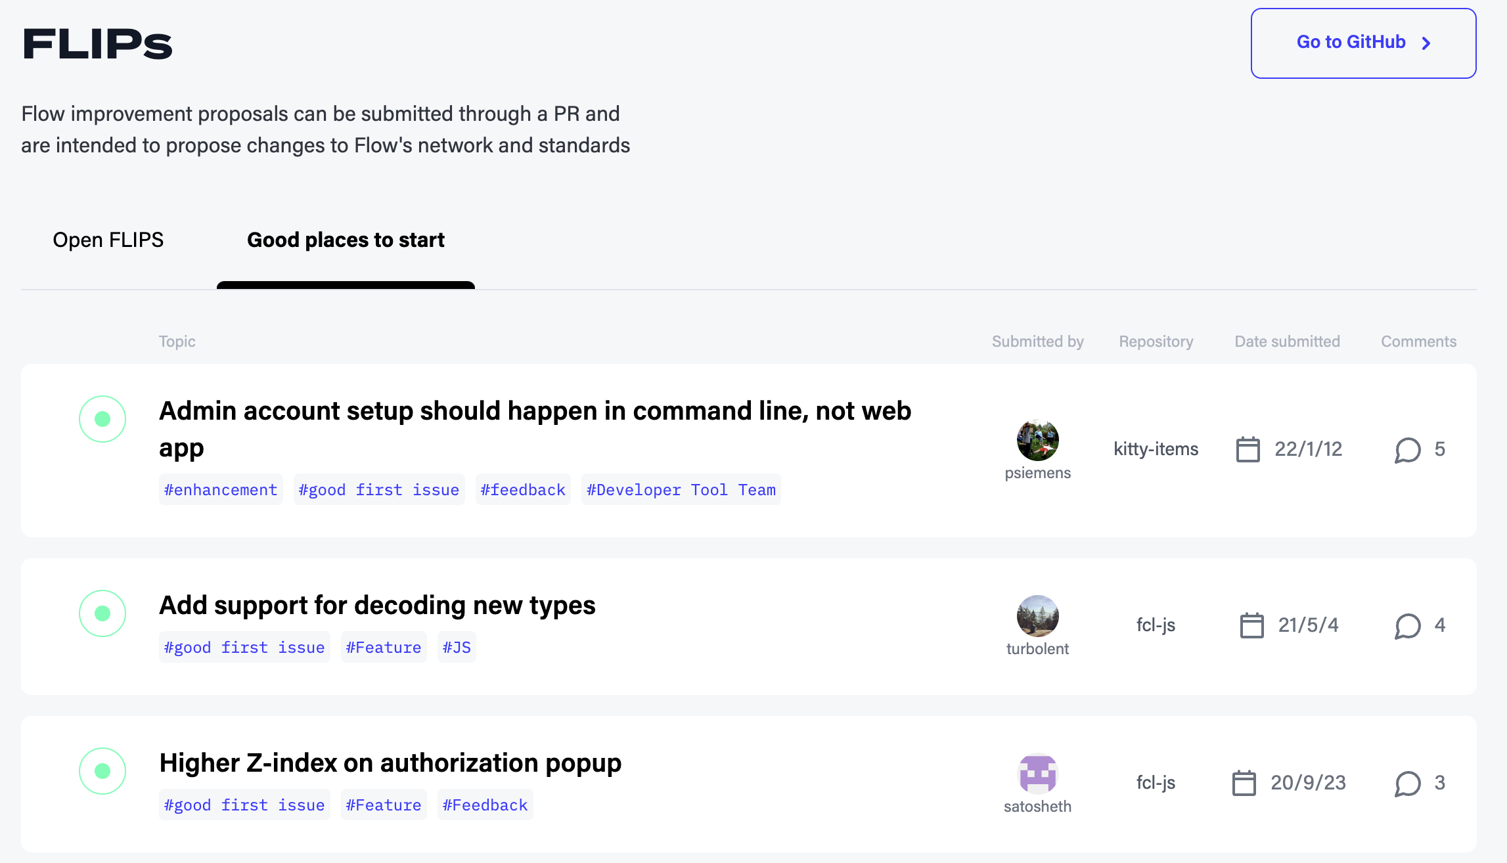Click the #enhancement tag
Viewport: 1507px width, 863px height.
coord(220,489)
